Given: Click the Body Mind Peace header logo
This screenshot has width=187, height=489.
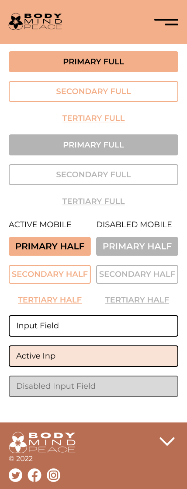Looking at the screenshot, I should (35, 21).
